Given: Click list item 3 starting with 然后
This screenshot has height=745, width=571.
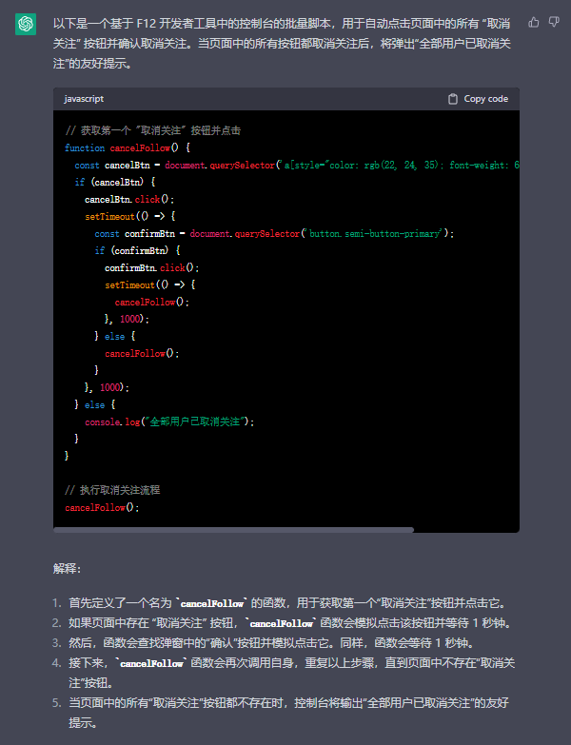Looking at the screenshot, I should (271, 643).
